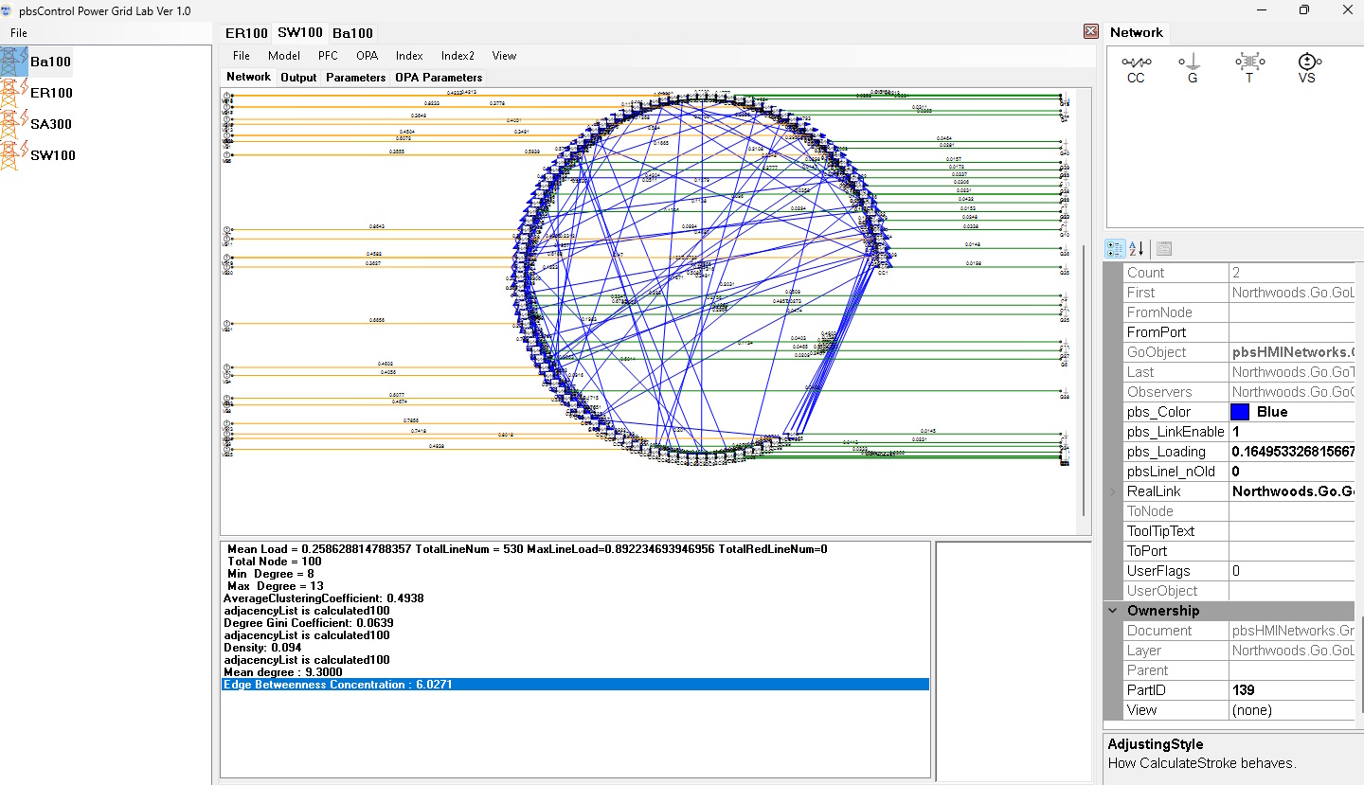Click the blue pbs_Color swatch
The image size is (1364, 785).
1239,412
